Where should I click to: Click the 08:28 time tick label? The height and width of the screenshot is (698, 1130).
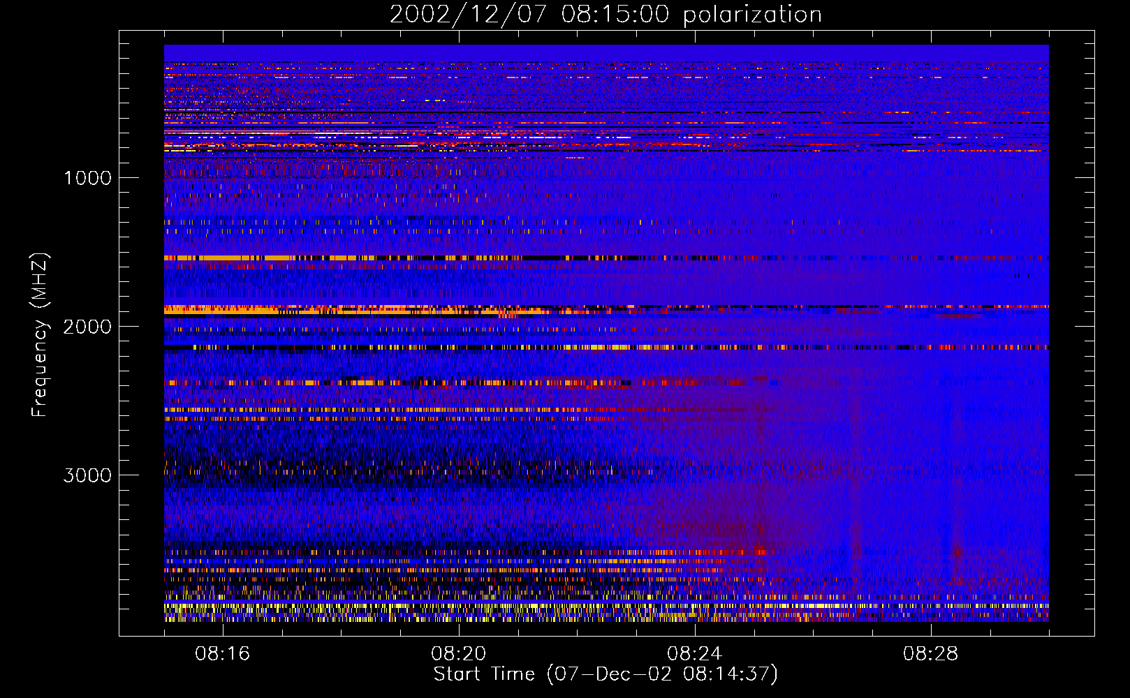coord(930,654)
